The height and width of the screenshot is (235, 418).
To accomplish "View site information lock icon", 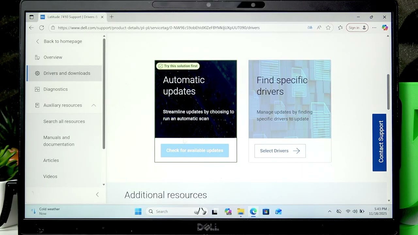I will point(53,28).
